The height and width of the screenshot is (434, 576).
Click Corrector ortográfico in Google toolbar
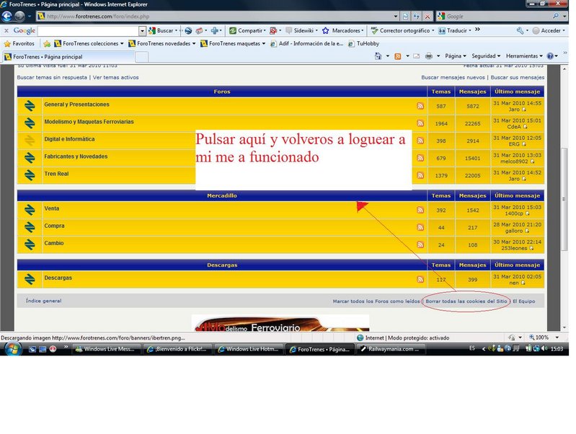tap(402, 30)
